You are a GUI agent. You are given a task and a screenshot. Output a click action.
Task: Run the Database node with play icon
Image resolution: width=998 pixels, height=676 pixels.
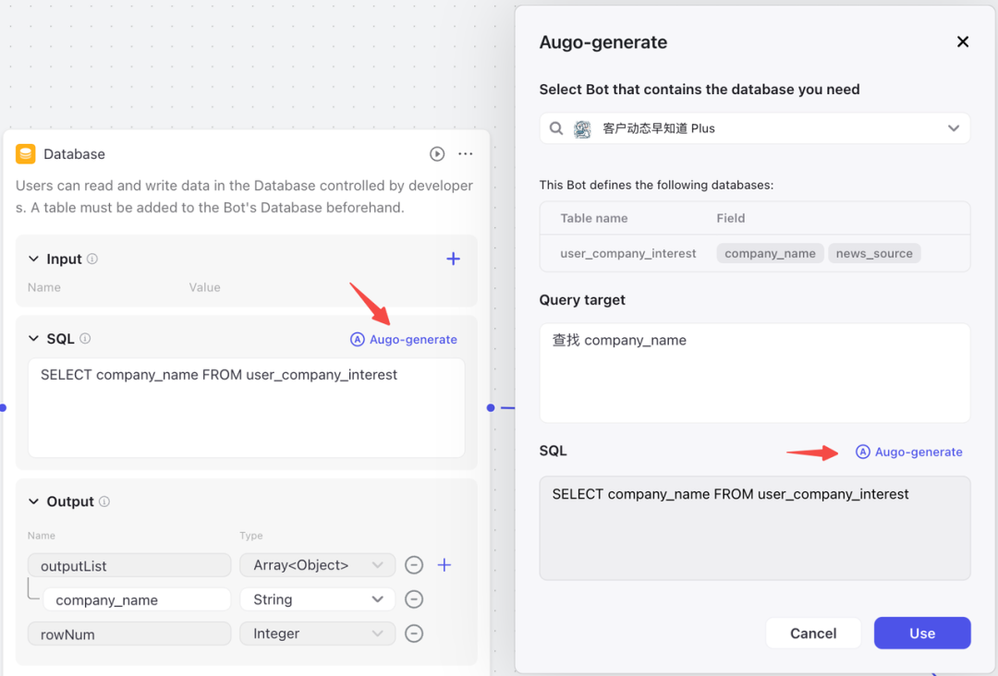[437, 154]
